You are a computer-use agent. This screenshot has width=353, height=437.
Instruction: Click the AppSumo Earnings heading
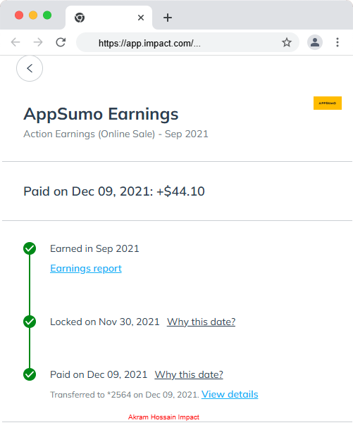pyautogui.click(x=101, y=114)
